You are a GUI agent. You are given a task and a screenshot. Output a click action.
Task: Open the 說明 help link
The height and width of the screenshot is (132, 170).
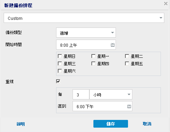click(x=21, y=124)
